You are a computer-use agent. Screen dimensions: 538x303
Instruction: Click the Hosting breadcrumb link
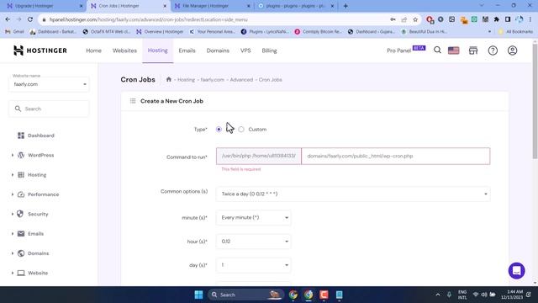[x=186, y=80]
